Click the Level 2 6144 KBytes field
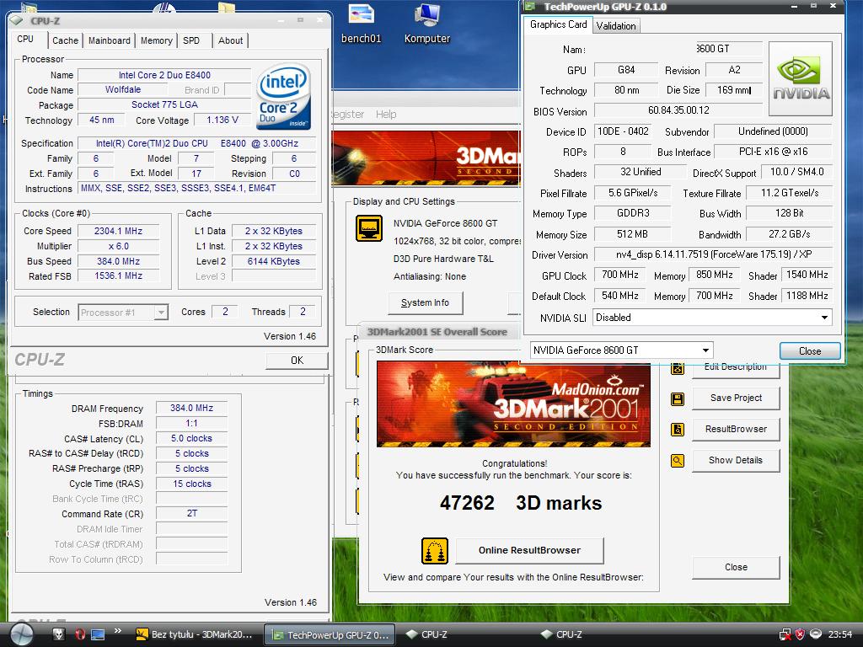This screenshot has height=647, width=863. (274, 261)
